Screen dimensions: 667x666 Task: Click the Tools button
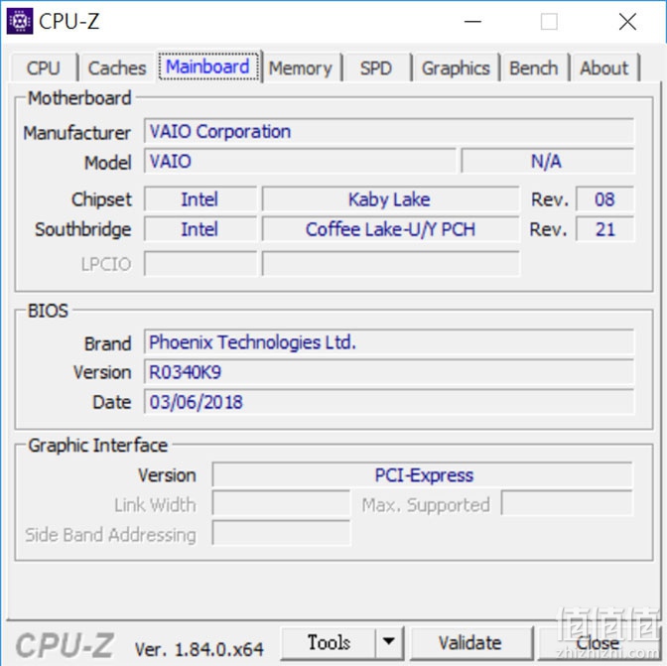tap(329, 642)
